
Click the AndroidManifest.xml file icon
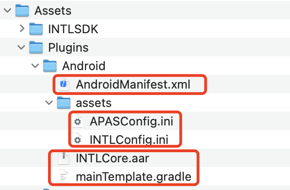click(x=63, y=84)
